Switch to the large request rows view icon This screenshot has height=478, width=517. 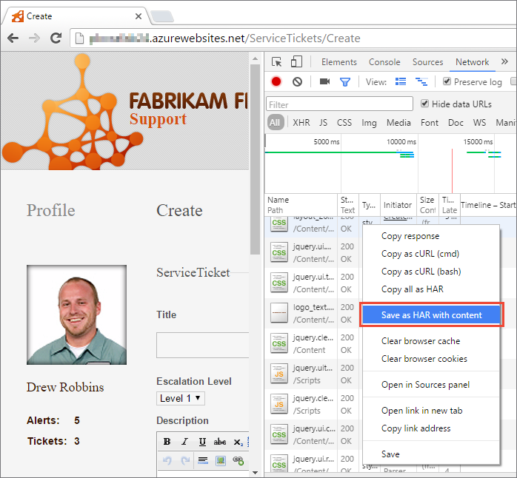coord(401,81)
